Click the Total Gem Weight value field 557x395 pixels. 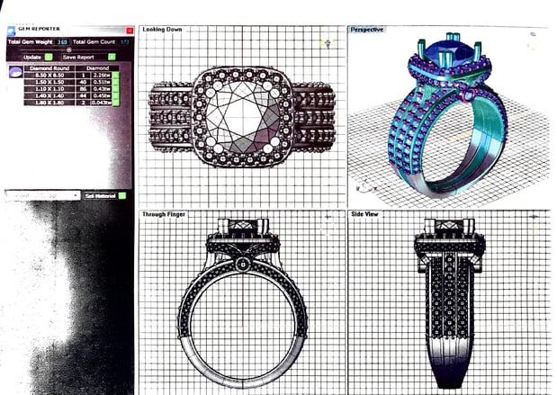tap(63, 41)
